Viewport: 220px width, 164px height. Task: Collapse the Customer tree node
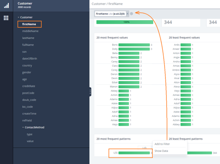click(18, 17)
